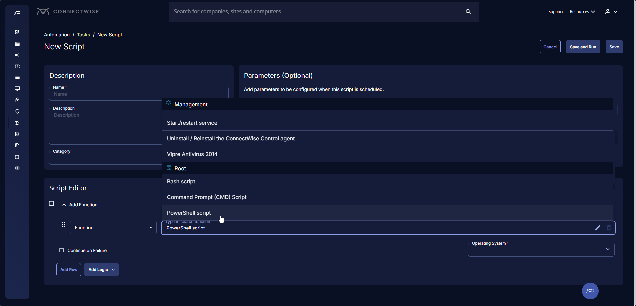Select PowerShell script from the list

point(189,213)
